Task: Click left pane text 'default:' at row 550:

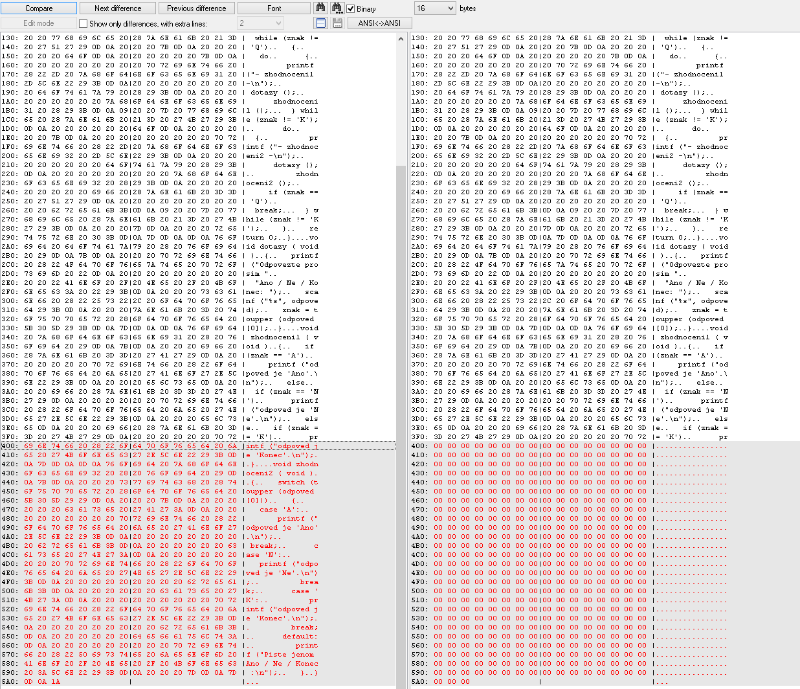Action: 300,637
